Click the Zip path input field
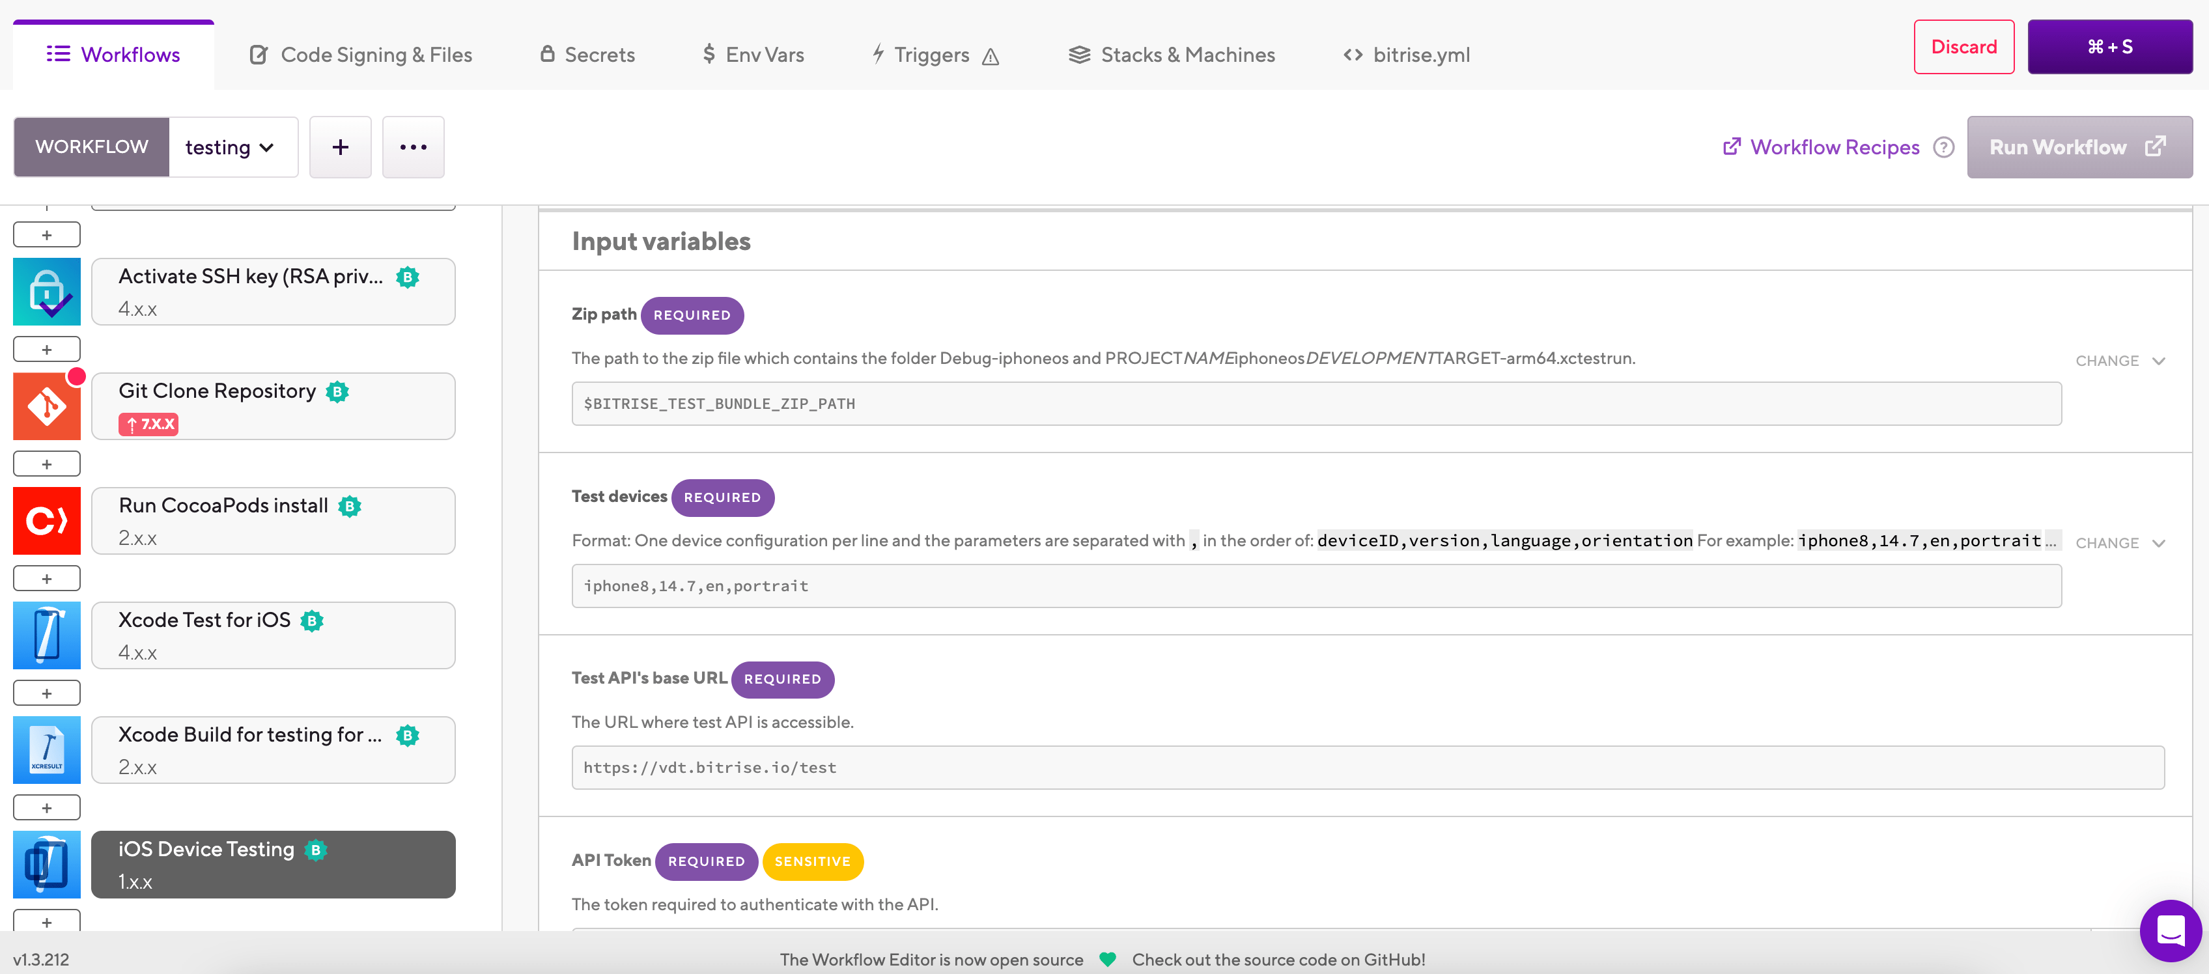 coord(1316,404)
